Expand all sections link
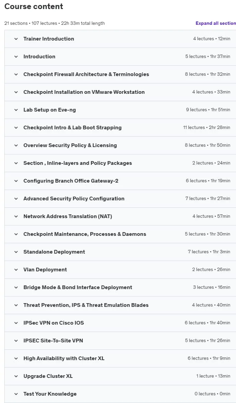The height and width of the screenshot is (403, 236). 216,23
